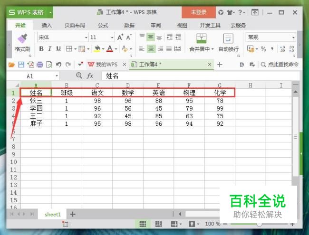
Task: Click the Wrap Text (自动换行) button
Action: point(228,43)
